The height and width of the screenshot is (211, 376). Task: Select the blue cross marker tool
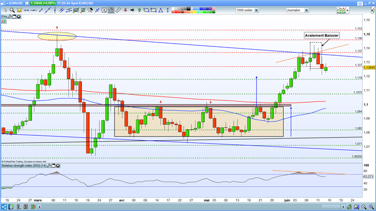(97, 10)
